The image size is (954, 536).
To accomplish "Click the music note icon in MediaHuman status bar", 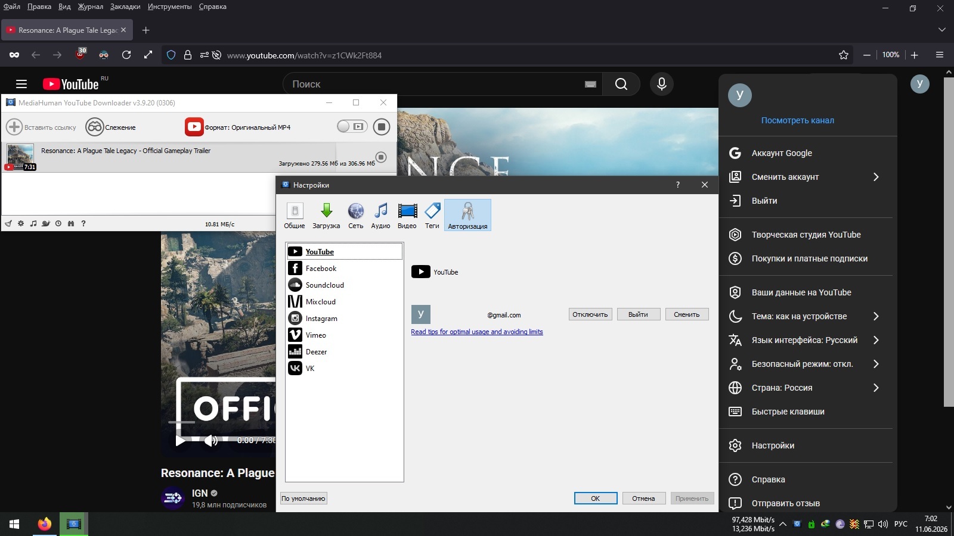I will coord(33,224).
